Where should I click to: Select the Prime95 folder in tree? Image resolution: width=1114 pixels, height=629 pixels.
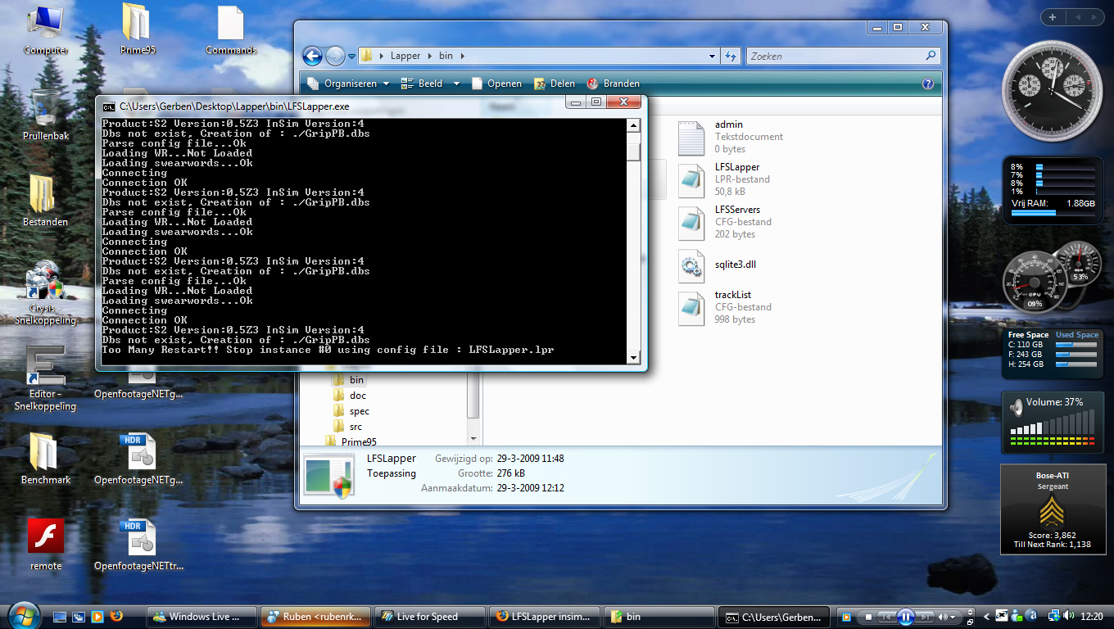(x=351, y=442)
